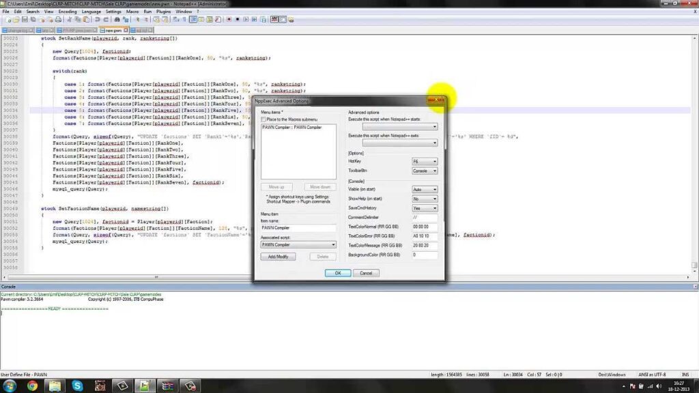Viewport: 699px width, 393px height.
Task: Open the Plugins menu
Action: tap(163, 12)
